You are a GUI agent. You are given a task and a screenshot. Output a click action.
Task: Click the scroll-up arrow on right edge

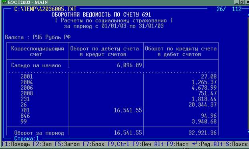(248, 14)
